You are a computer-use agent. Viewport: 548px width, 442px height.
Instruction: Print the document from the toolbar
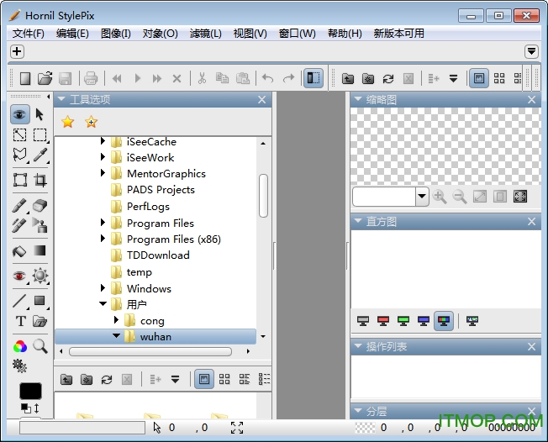[x=91, y=78]
